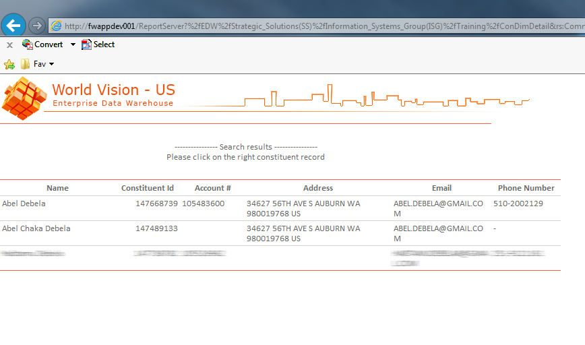This screenshot has height=345, width=585.
Task: Click the Internet Explorer page icon in address bar
Action: point(56,26)
